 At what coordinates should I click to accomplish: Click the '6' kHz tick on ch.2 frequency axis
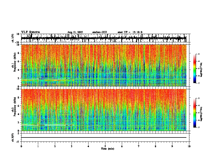19,106
